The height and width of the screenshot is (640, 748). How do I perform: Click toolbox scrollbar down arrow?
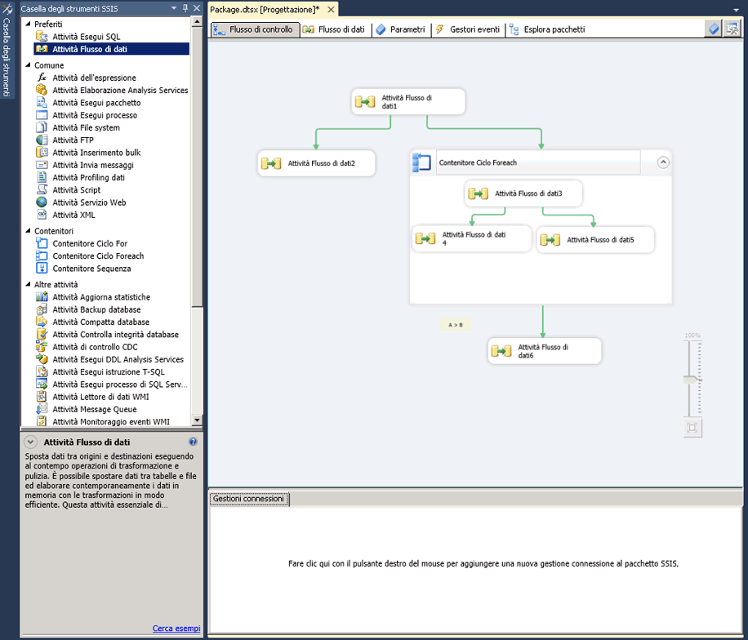[197, 420]
